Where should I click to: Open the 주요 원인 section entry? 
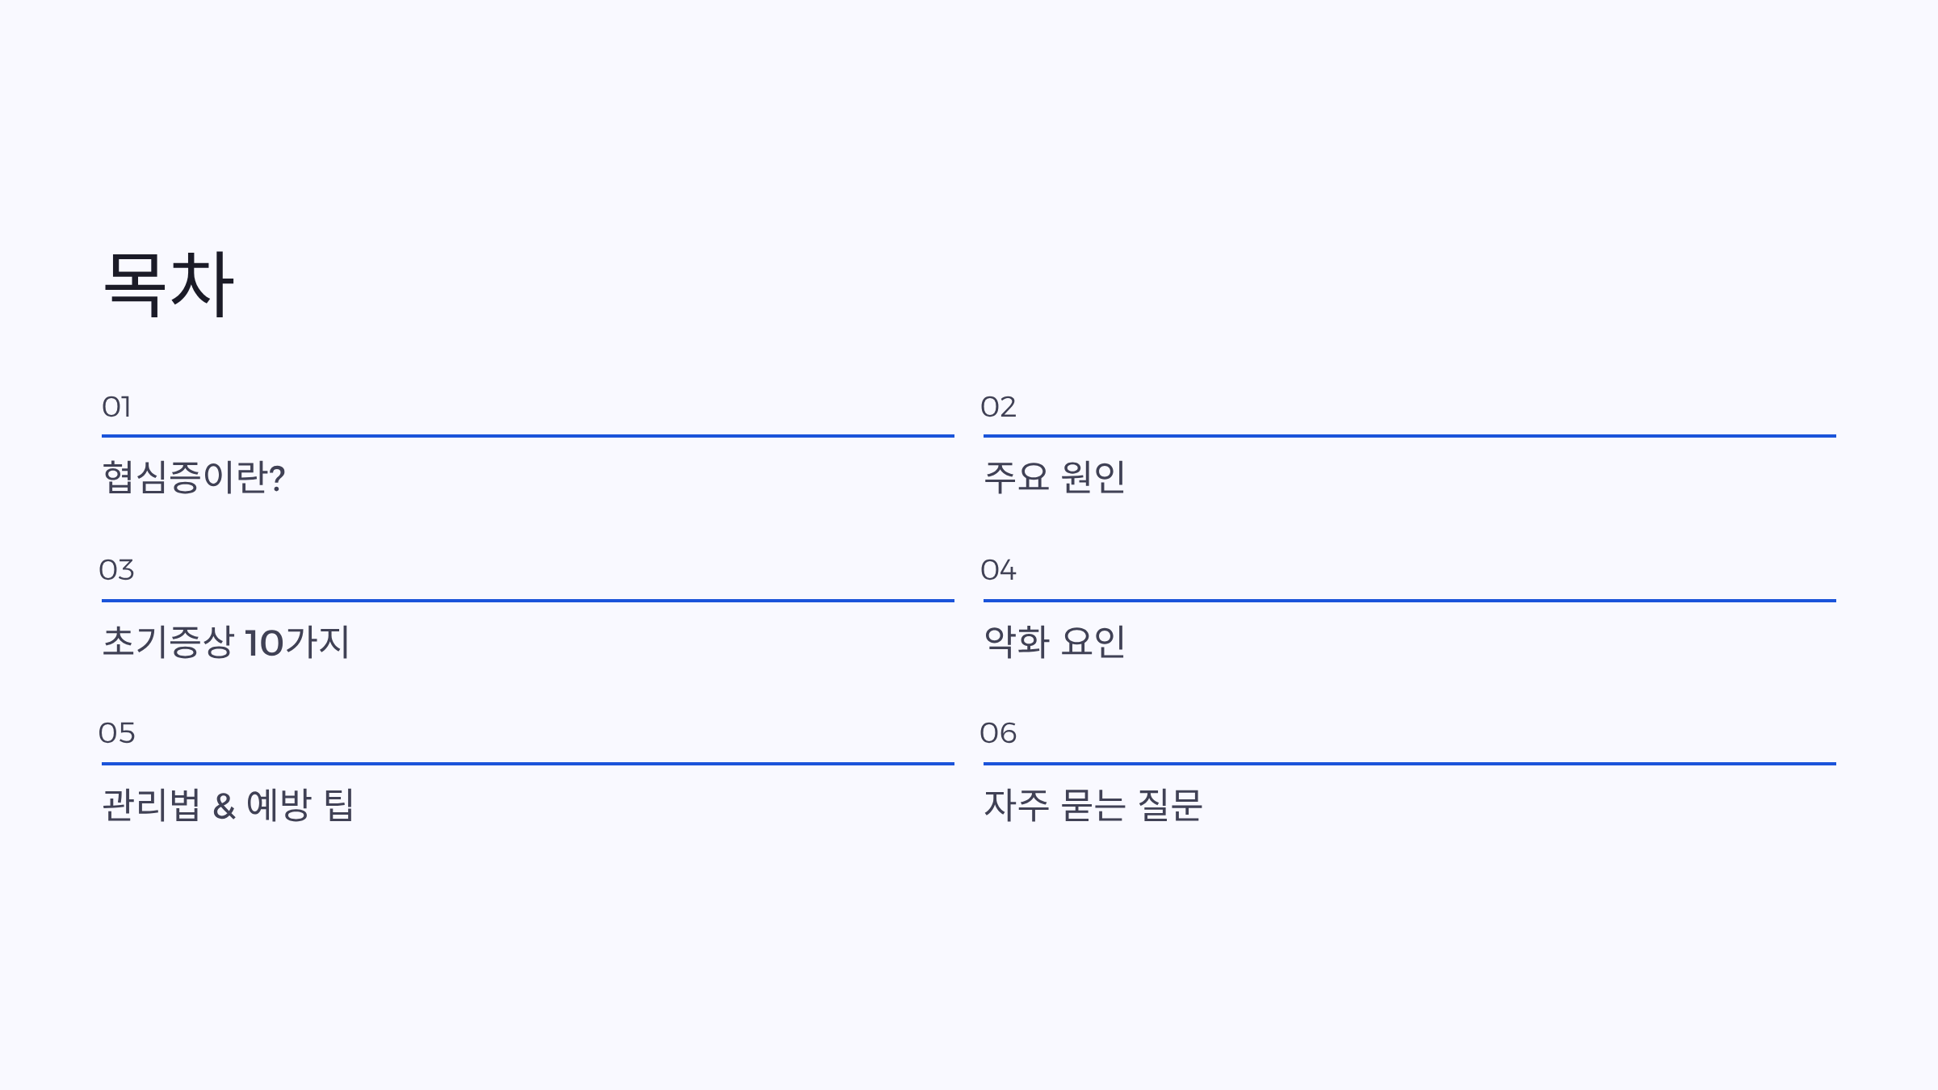coord(1054,477)
